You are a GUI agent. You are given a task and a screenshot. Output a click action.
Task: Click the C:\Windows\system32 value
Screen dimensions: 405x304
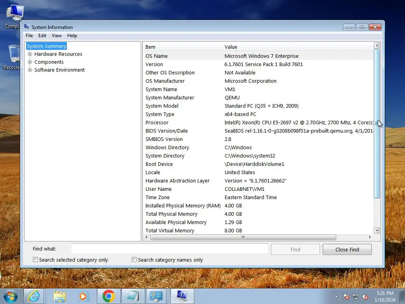pos(250,156)
